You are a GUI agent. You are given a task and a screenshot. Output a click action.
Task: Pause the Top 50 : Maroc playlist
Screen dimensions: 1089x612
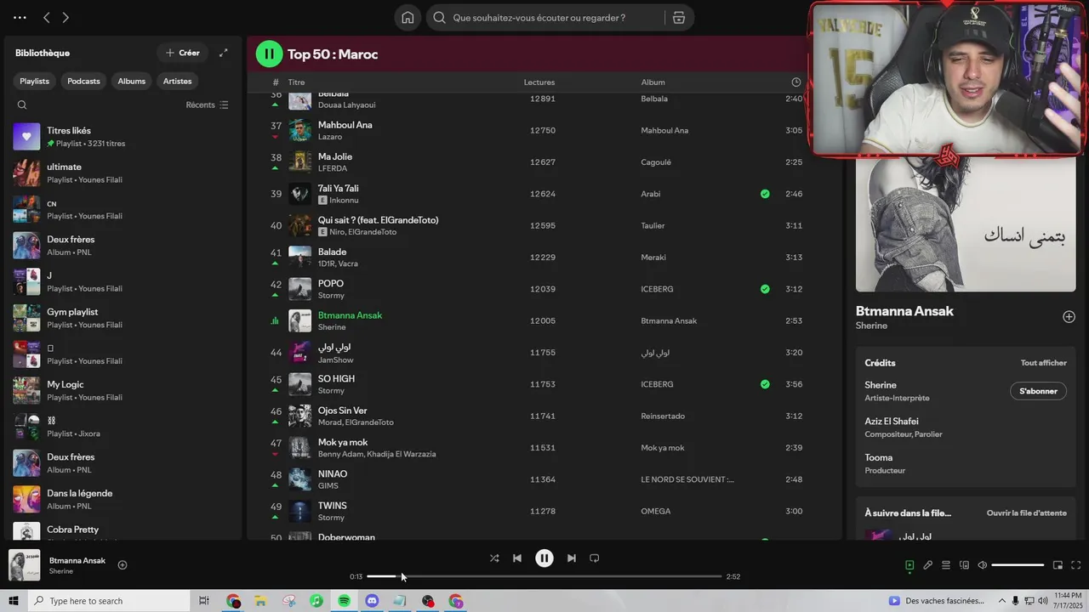coord(269,54)
